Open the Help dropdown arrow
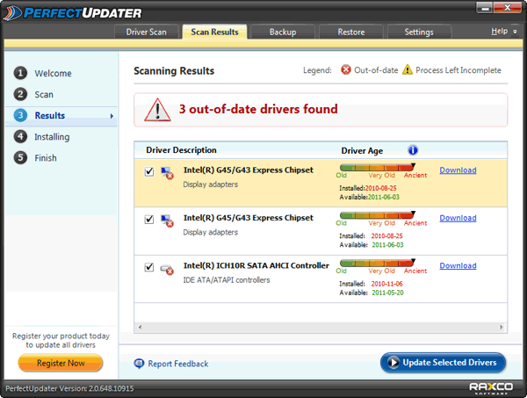 coord(515,32)
